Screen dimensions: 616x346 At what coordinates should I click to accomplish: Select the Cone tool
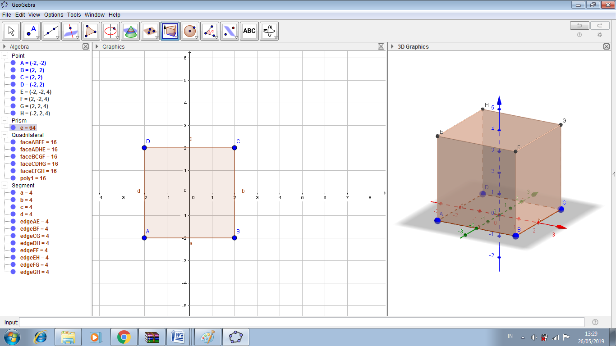131,31
